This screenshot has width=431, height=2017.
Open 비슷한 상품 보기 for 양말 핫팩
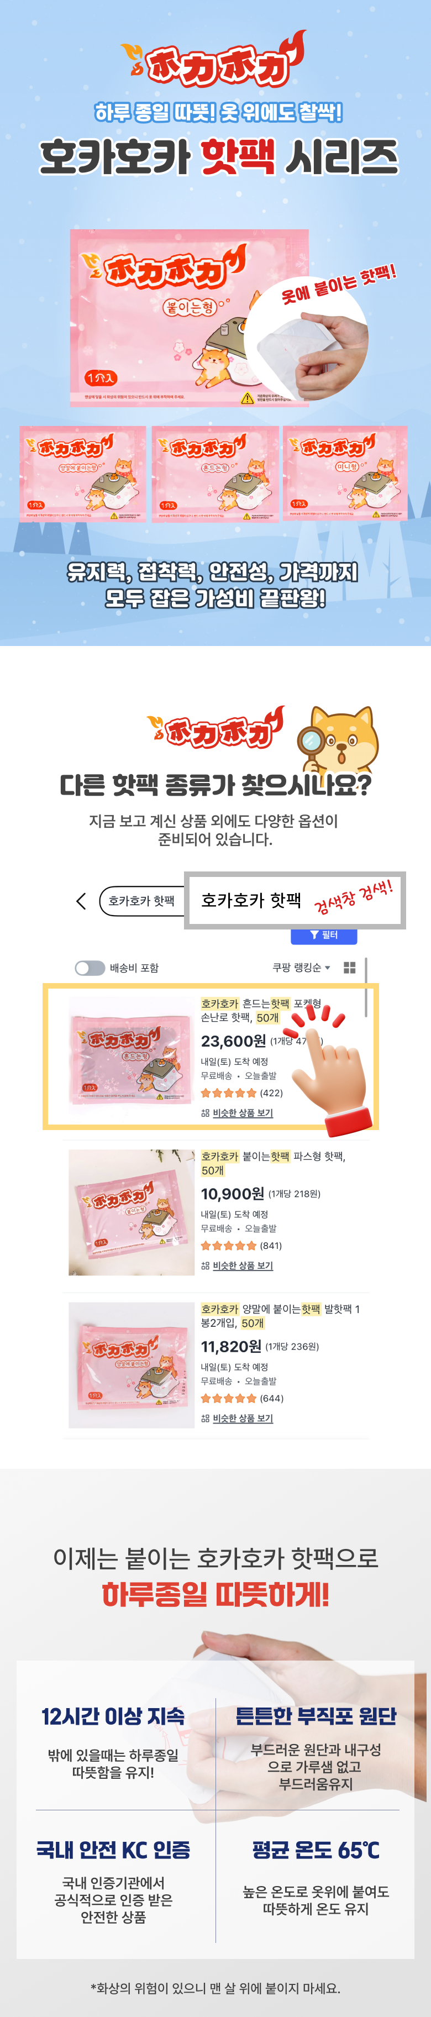(x=243, y=1418)
